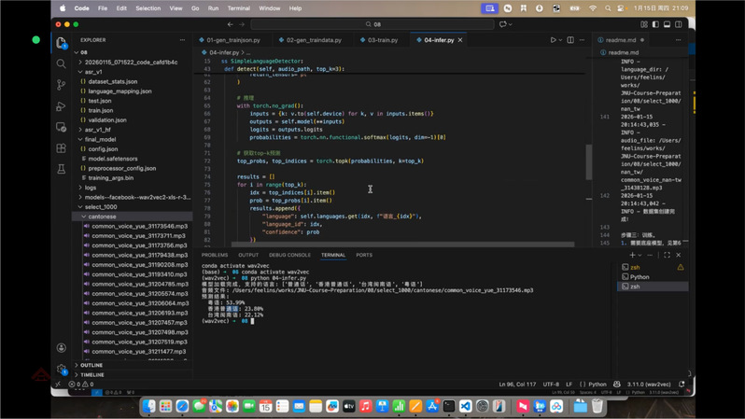The width and height of the screenshot is (745, 419).
Task: Click the Python language mode in status bar
Action: tap(597, 384)
